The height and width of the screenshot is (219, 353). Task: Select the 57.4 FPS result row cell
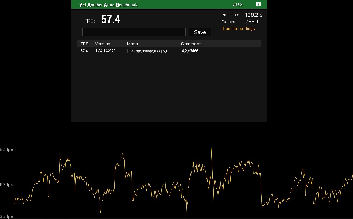(84, 51)
